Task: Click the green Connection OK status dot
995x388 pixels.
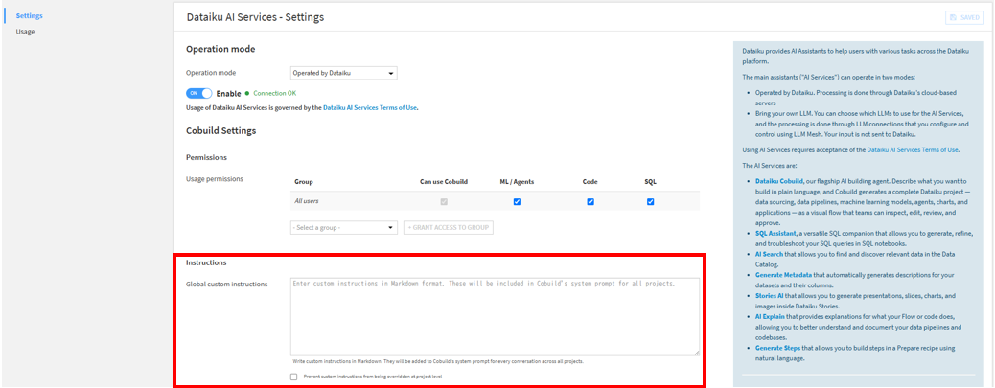Action: point(247,93)
